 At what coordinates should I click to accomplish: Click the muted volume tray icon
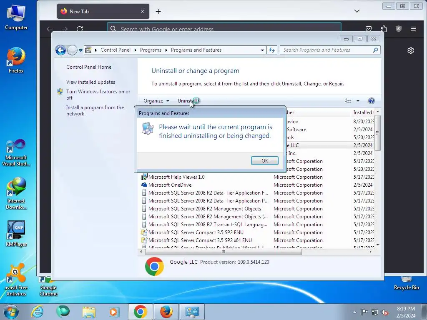(385, 312)
